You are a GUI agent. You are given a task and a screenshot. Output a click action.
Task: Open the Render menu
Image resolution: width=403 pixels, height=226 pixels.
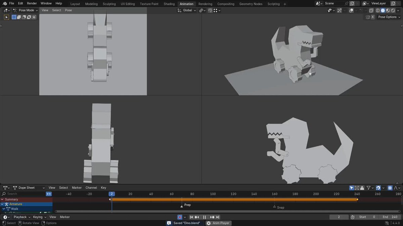click(32, 3)
